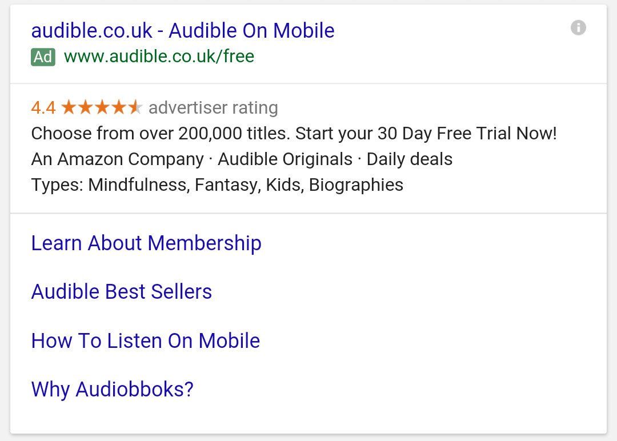The width and height of the screenshot is (617, 441).
Task: Open the Audible On Mobile headline link
Action: [x=183, y=30]
